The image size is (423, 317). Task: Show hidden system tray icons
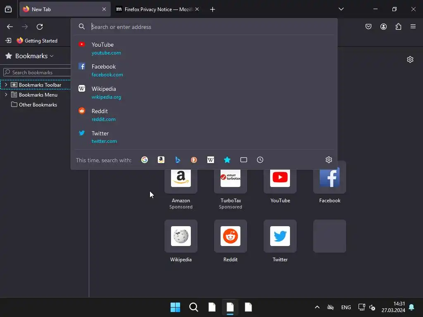click(317, 307)
